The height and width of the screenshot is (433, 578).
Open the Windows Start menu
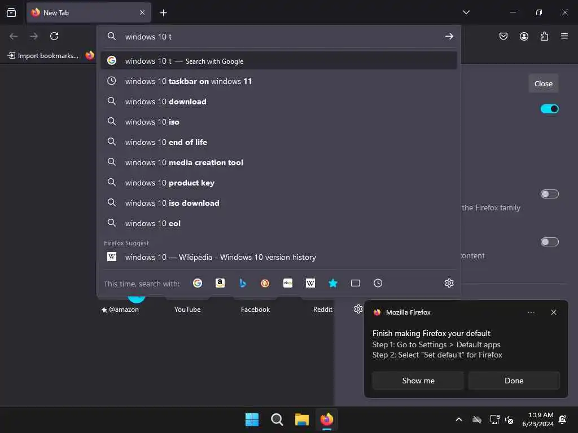coord(252,419)
